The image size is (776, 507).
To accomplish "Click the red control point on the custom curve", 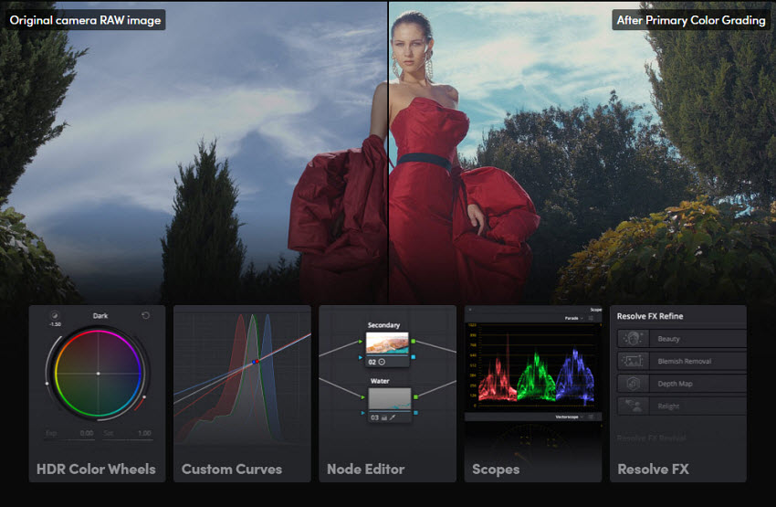I will coord(257,362).
